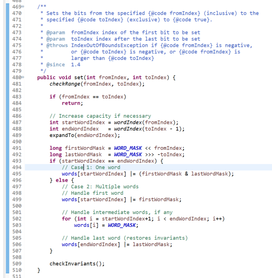Click 'public void set' method name

tap(79, 77)
